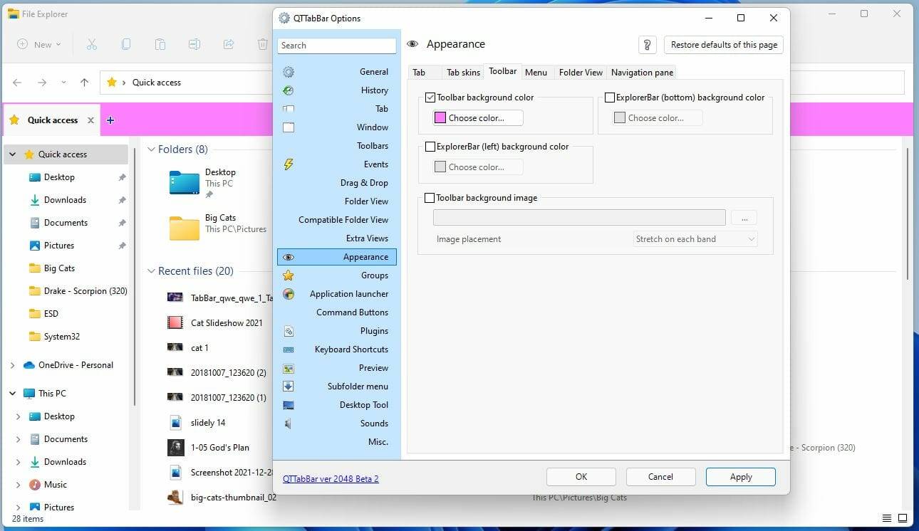Enable Toolbar background image
Screen dimensions: 919x531
point(430,198)
